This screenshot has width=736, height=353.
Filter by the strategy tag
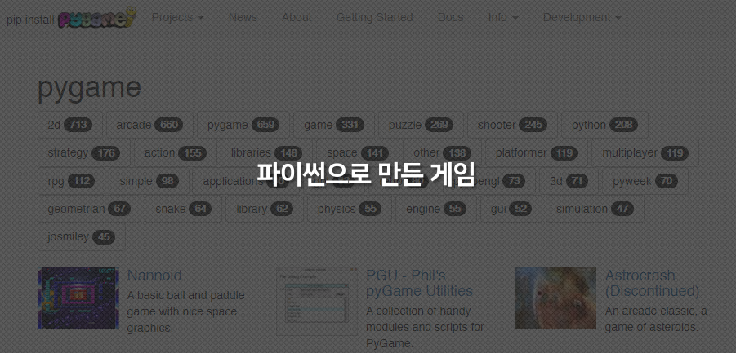83,153
